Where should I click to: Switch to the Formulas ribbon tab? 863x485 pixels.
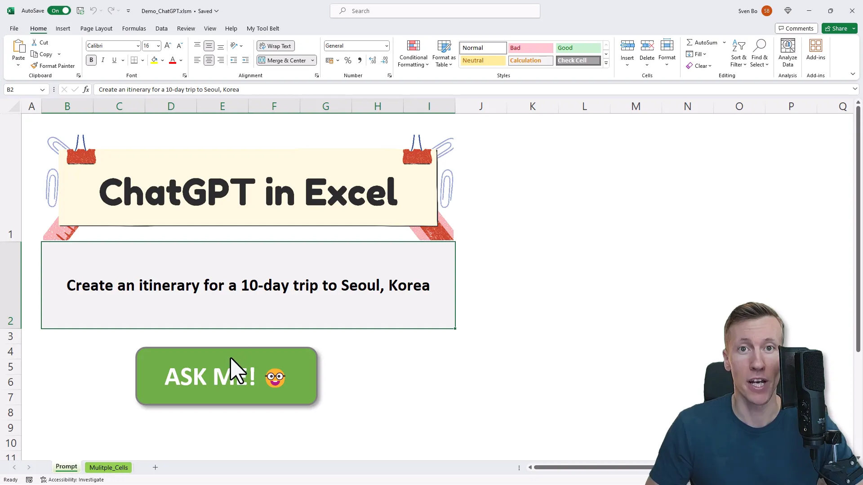[x=134, y=28]
